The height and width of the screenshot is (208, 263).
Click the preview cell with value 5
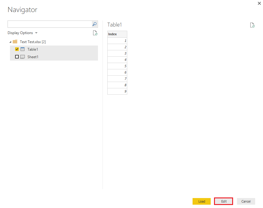tap(117, 66)
